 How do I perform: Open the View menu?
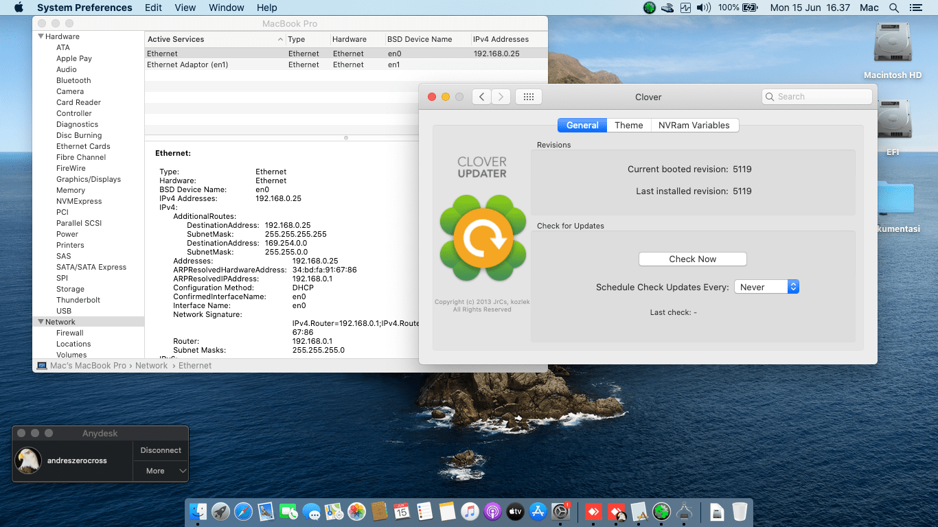[185, 8]
